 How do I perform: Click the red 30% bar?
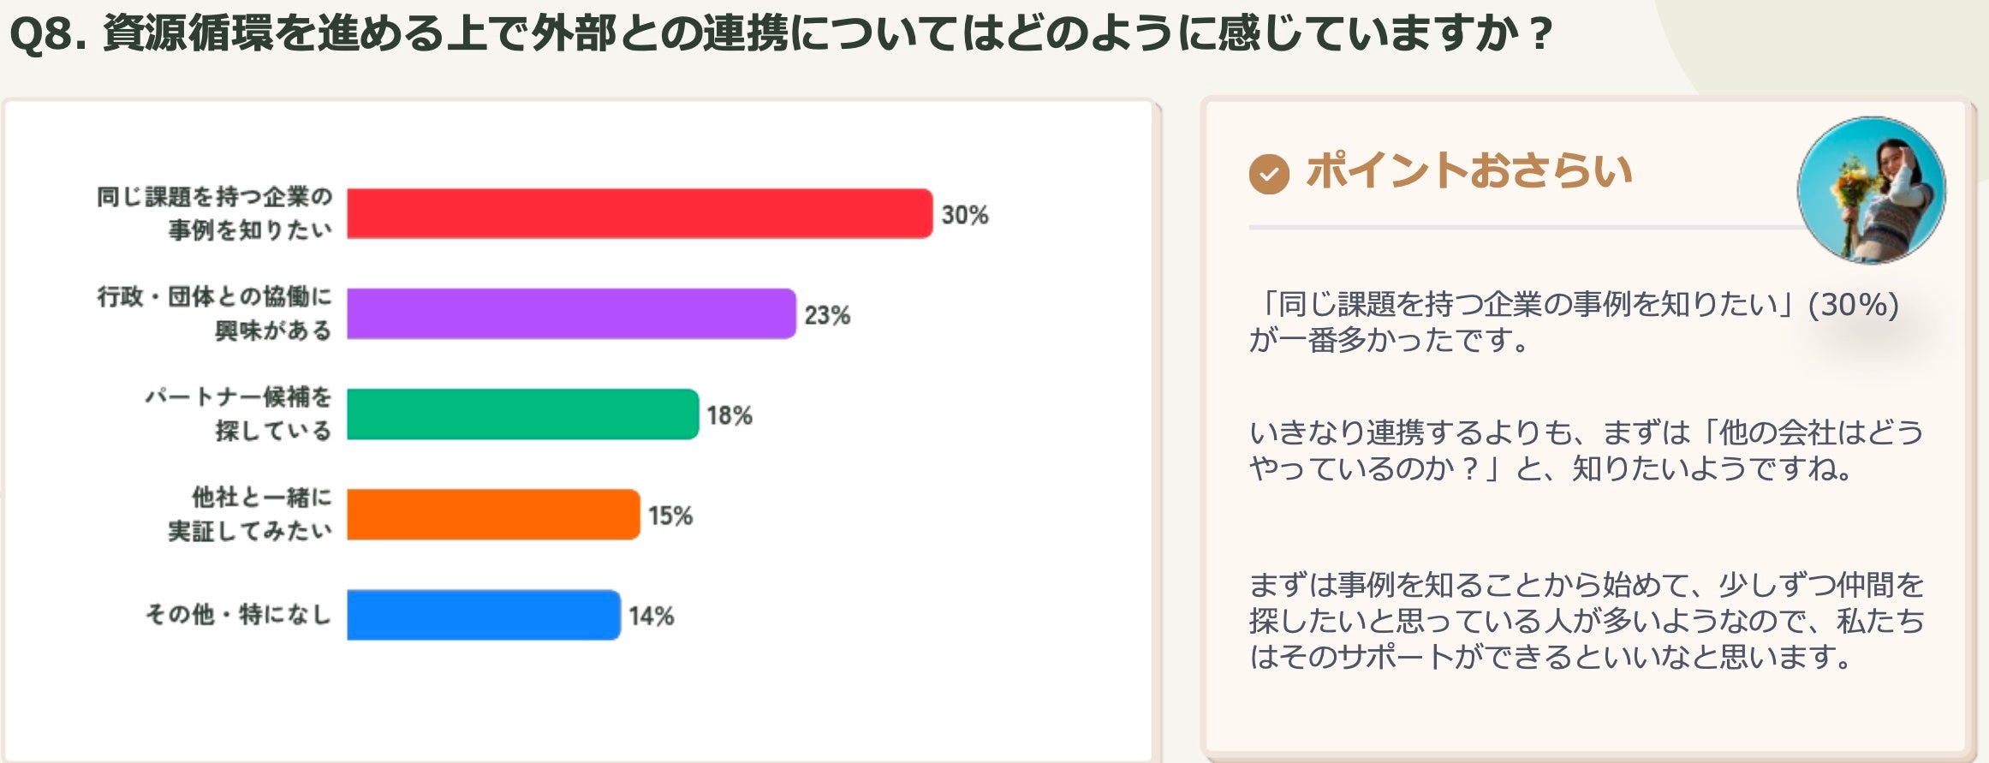tap(639, 214)
